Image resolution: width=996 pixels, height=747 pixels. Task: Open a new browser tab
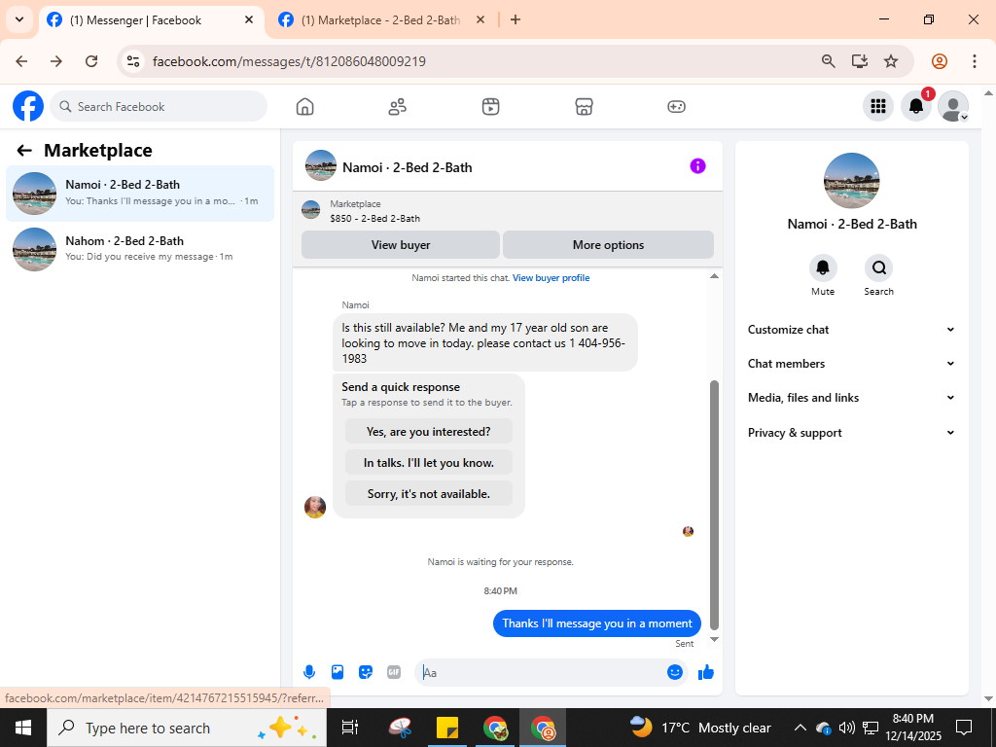[x=516, y=20]
